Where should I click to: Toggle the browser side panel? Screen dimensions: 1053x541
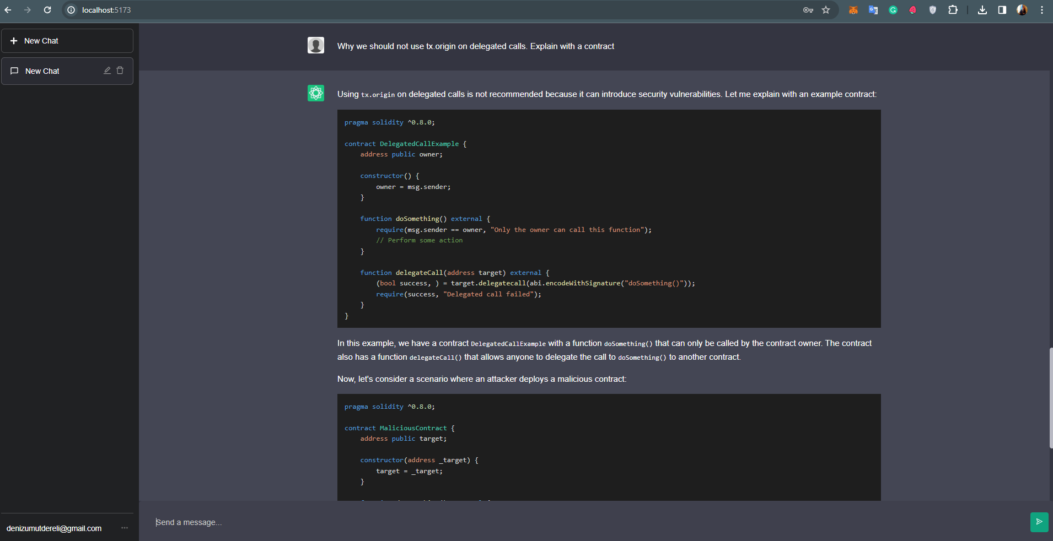point(1002,10)
